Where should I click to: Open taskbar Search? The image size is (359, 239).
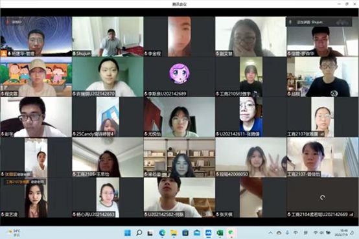[139, 233]
